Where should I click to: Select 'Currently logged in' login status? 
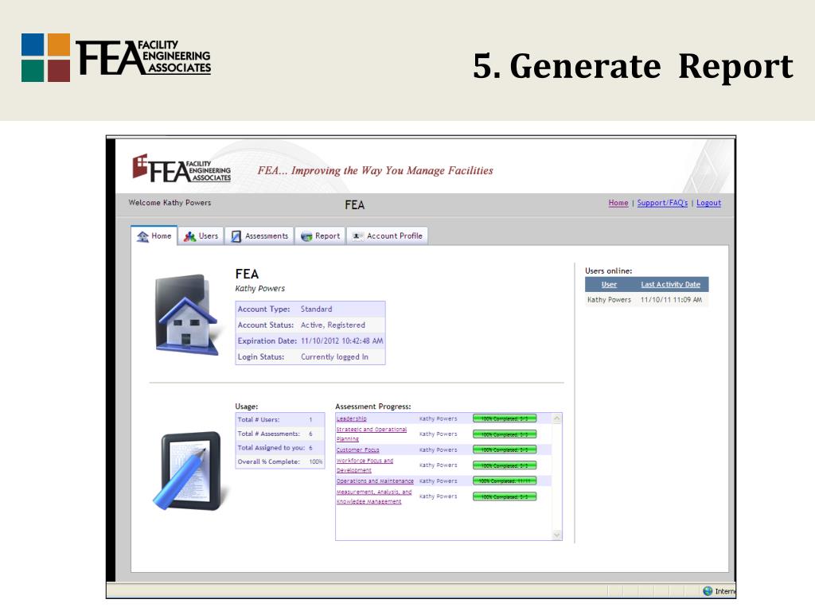pos(334,357)
